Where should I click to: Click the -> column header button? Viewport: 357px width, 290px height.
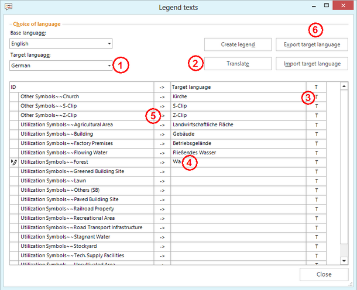pyautogui.click(x=162, y=87)
